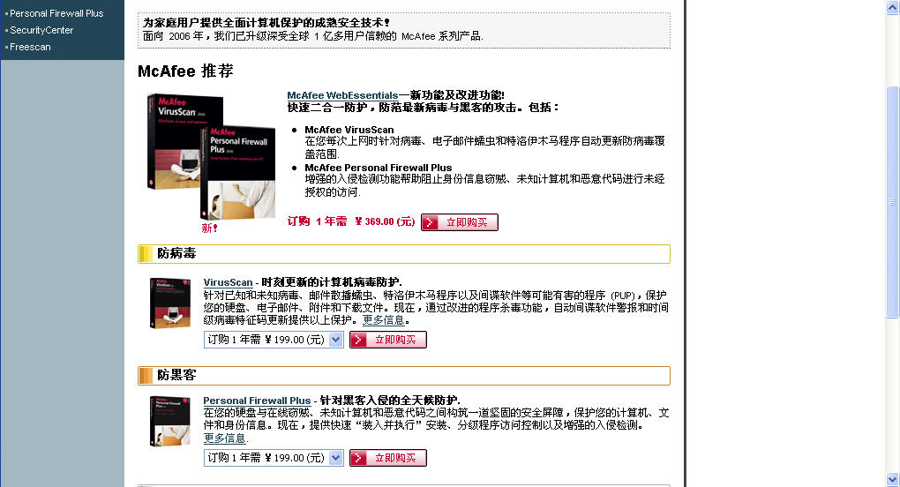This screenshot has width=900, height=487.
Task: Click the VirusScan box thumbnail
Action: point(170,303)
